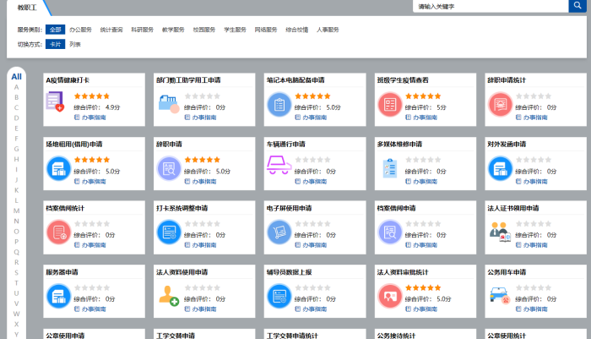Viewport: 591px width, 339px height.
Task: Click the 车辆通行申请 car icon
Action: coord(278,167)
